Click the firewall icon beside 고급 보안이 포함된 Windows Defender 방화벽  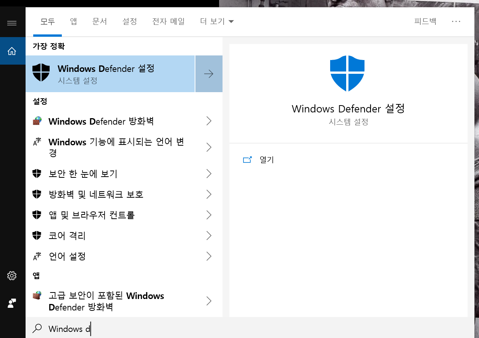pos(37,296)
